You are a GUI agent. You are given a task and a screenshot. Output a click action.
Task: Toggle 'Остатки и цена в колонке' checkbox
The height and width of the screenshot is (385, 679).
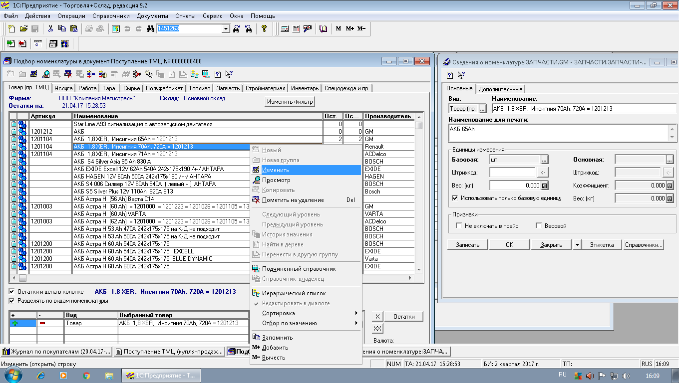12,291
